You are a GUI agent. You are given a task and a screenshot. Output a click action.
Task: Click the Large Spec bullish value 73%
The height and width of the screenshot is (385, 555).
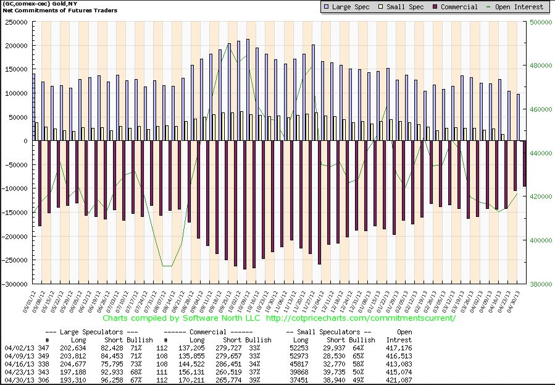click(x=136, y=364)
